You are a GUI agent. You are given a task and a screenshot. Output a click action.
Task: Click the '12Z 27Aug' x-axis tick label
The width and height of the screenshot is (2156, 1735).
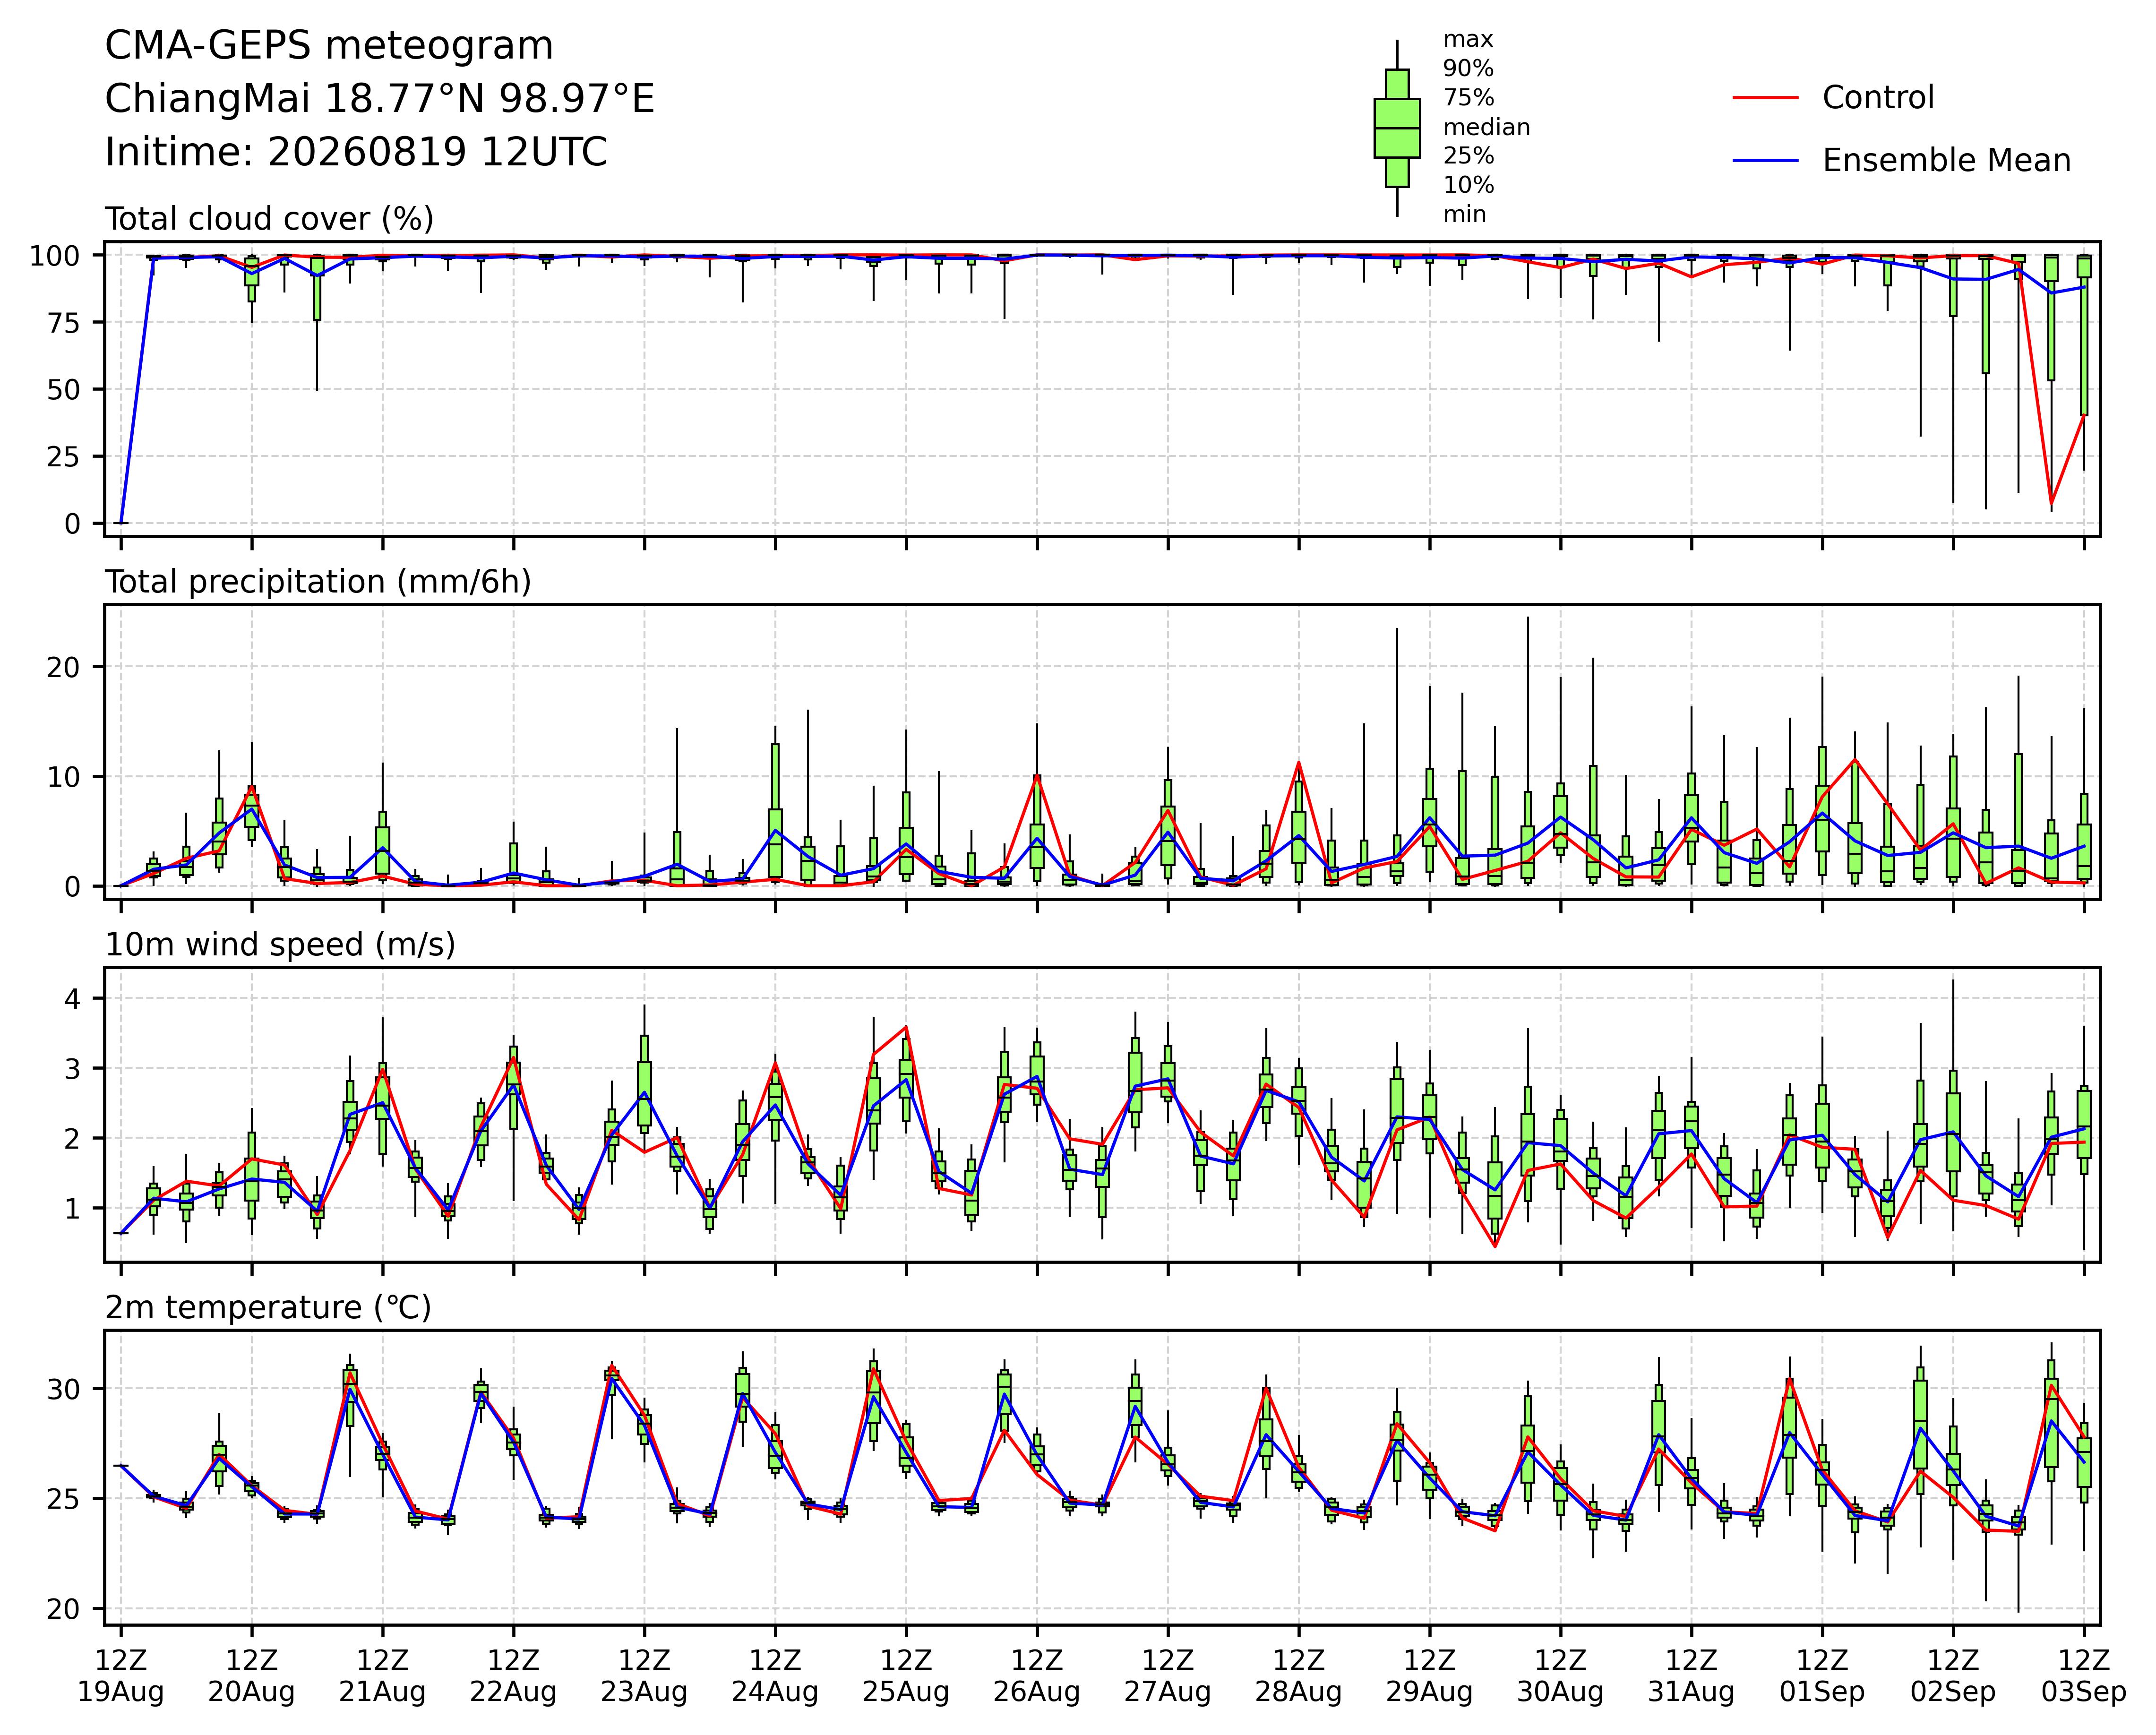(1168, 1677)
